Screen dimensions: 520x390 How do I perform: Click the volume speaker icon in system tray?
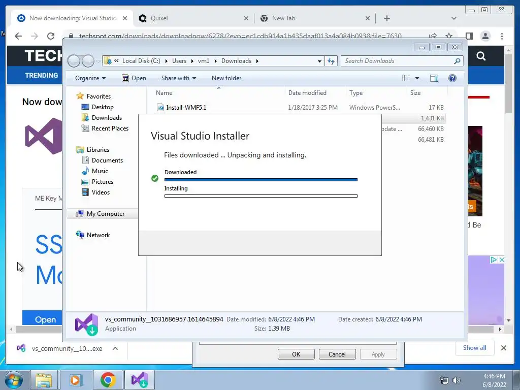(457, 380)
